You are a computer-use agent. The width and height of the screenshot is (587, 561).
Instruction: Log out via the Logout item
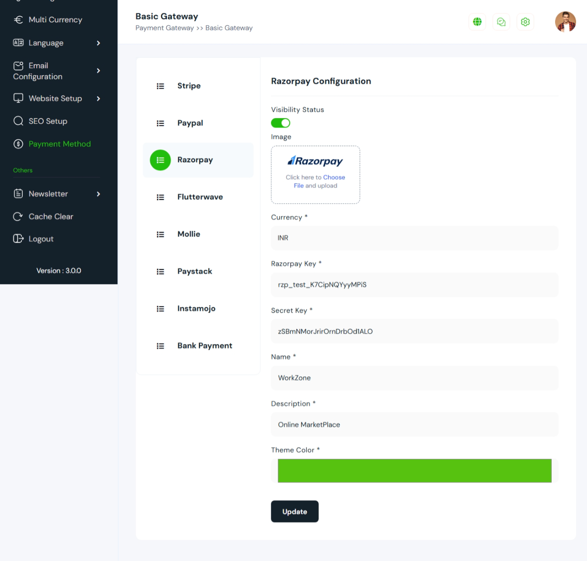(x=41, y=239)
